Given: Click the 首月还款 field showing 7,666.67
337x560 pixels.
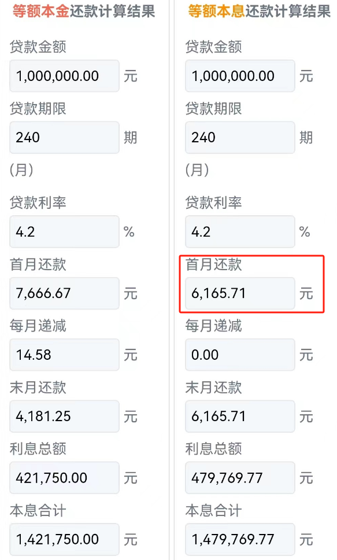Looking at the screenshot, I should click(x=64, y=293).
